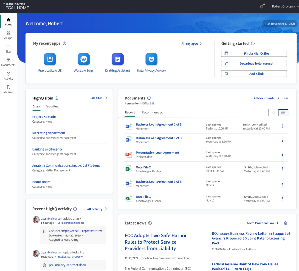Open the Banking and Finance site link
The width and height of the screenshot is (299, 271).
47,149
